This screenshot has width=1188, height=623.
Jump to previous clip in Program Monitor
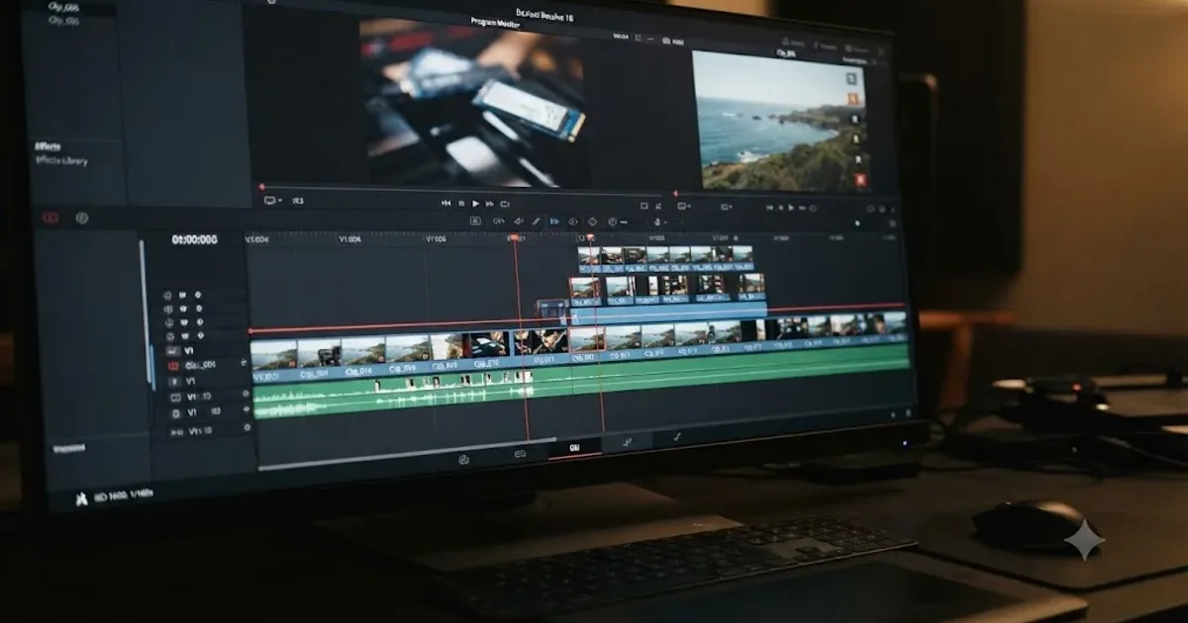point(446,203)
